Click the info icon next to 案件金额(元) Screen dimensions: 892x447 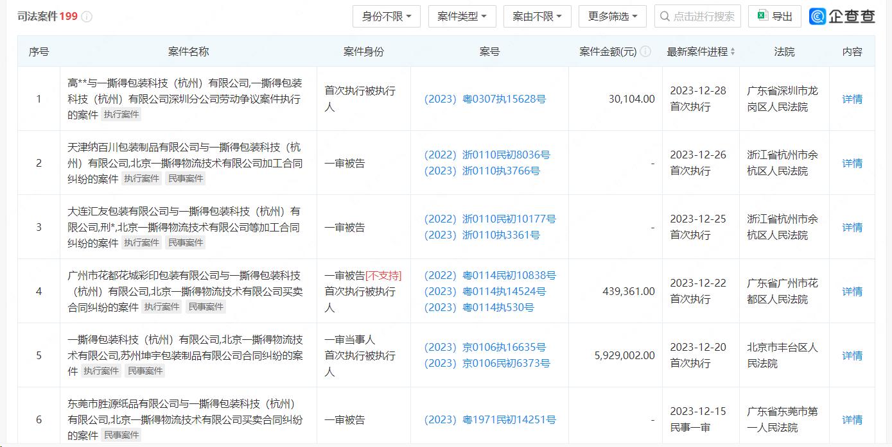coord(647,51)
